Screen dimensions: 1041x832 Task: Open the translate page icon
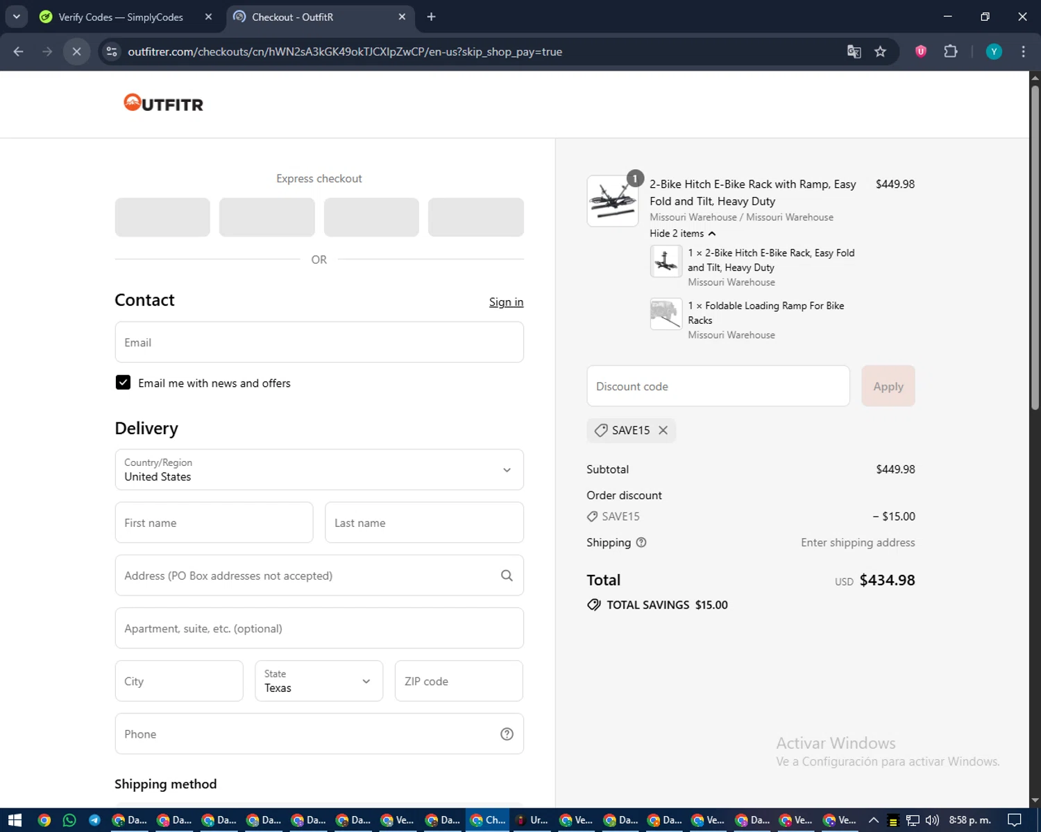(854, 51)
